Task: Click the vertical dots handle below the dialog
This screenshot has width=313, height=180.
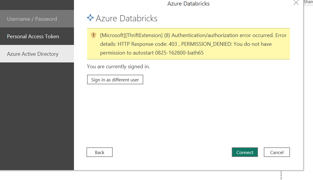Action: click(x=281, y=175)
